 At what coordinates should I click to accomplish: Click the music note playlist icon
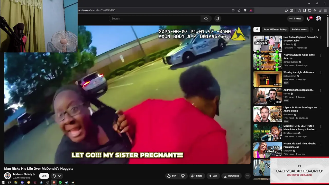299,10
